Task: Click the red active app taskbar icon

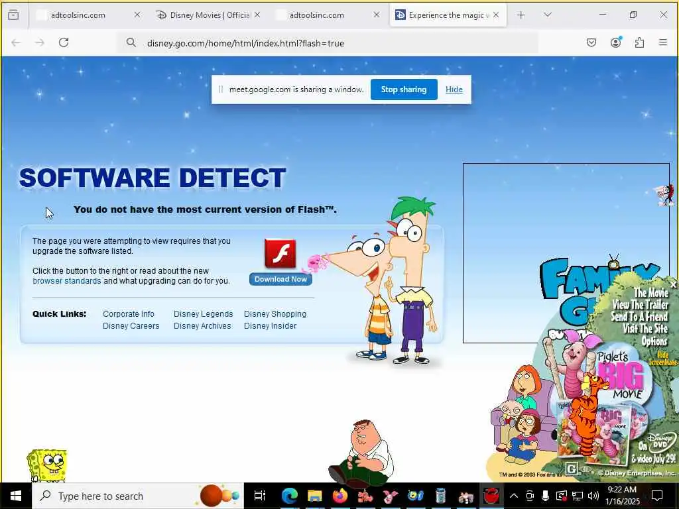Action: pos(491,496)
